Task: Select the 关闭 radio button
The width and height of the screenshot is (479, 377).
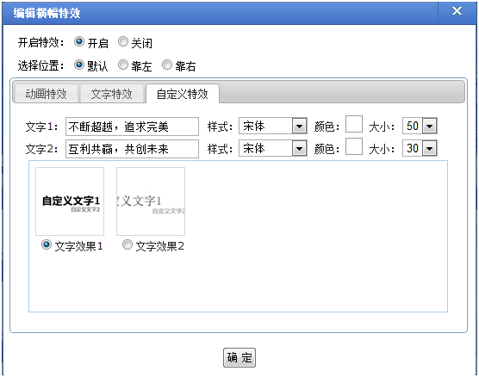Action: [x=123, y=41]
